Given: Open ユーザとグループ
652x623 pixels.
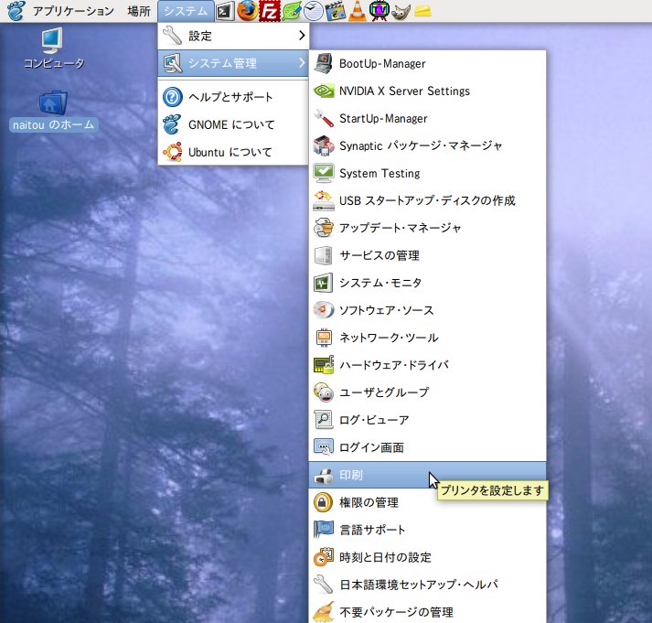Looking at the screenshot, I should click(427, 392).
